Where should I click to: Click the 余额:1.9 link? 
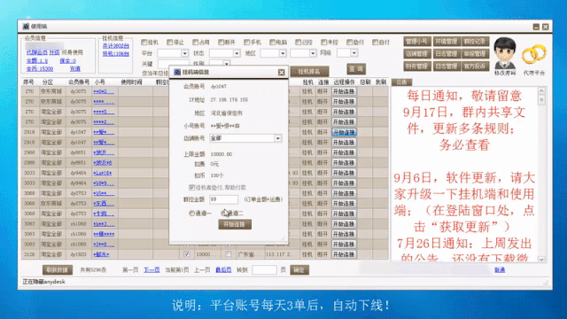coord(37,61)
